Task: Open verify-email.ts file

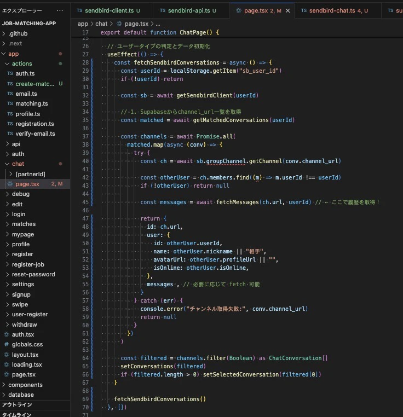Action: click(x=35, y=134)
